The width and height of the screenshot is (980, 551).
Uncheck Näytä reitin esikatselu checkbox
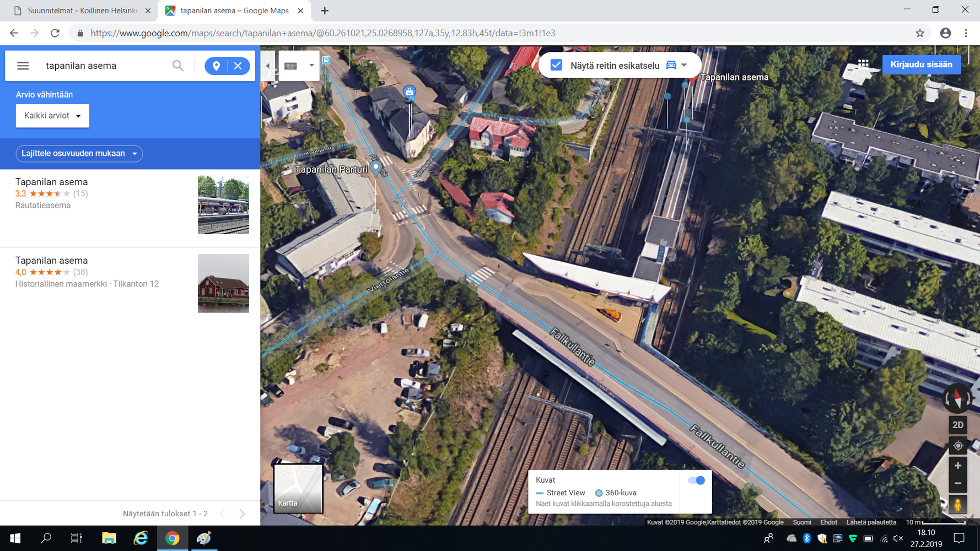pos(556,65)
